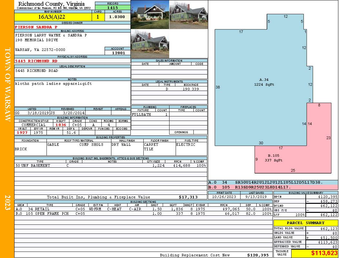Select the effective year value 1975 in building information

pos(38,133)
